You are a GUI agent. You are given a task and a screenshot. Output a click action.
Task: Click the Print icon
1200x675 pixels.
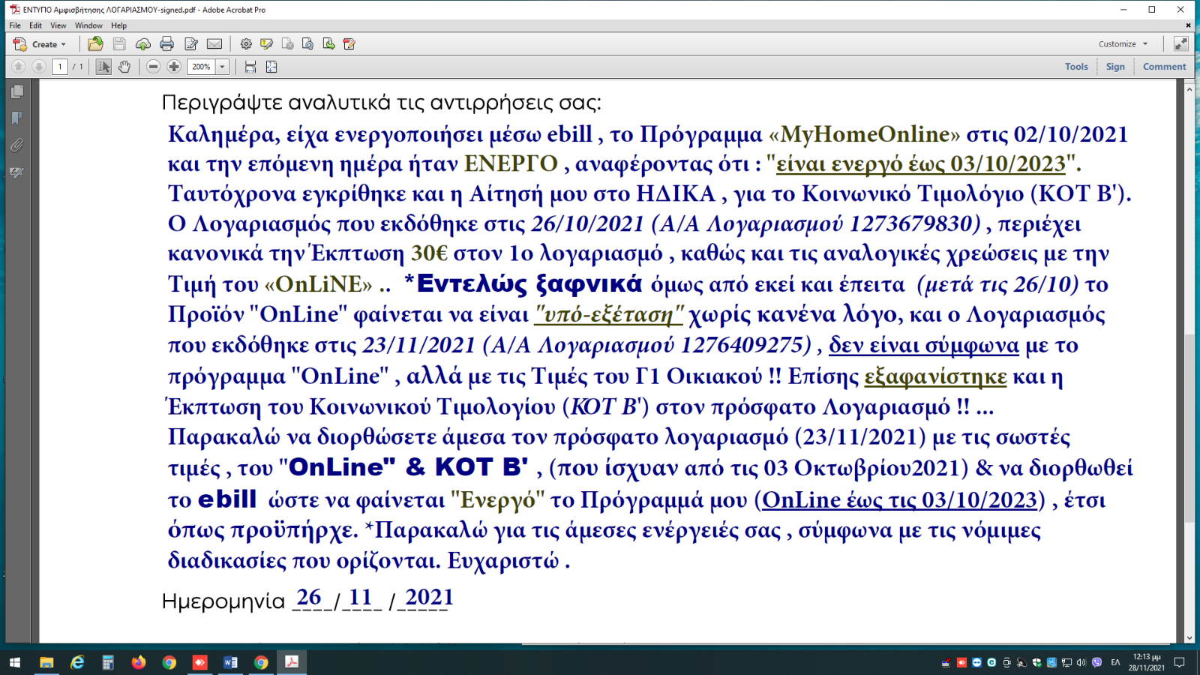[x=166, y=44]
